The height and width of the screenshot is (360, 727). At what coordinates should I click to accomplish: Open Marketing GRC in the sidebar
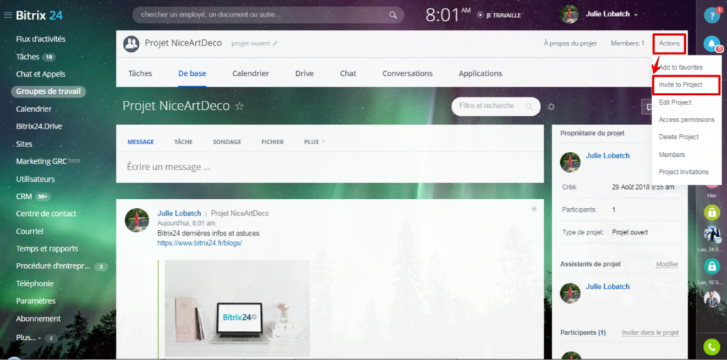pyautogui.click(x=41, y=161)
